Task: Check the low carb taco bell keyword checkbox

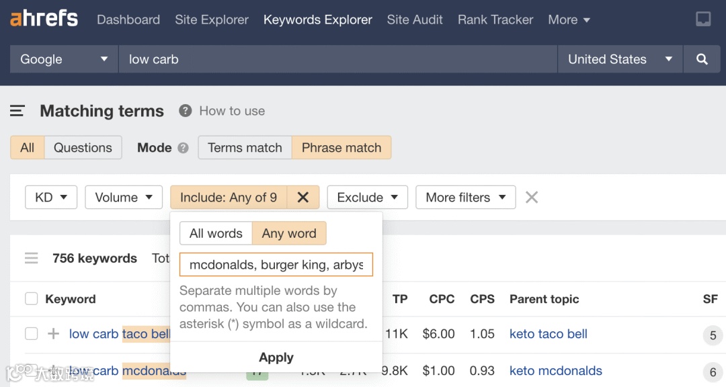Action: pos(31,334)
